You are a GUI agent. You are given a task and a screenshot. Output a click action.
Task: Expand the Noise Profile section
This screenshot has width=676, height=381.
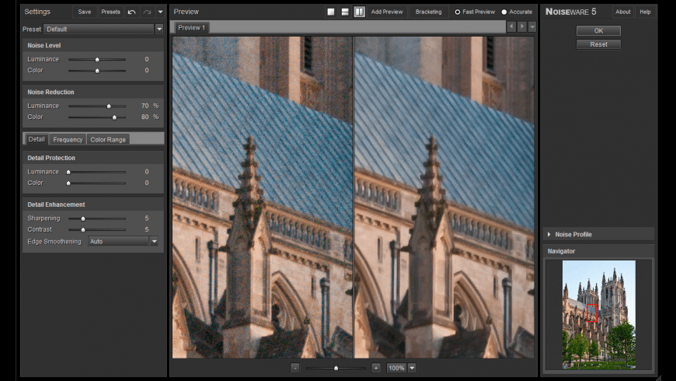[549, 234]
